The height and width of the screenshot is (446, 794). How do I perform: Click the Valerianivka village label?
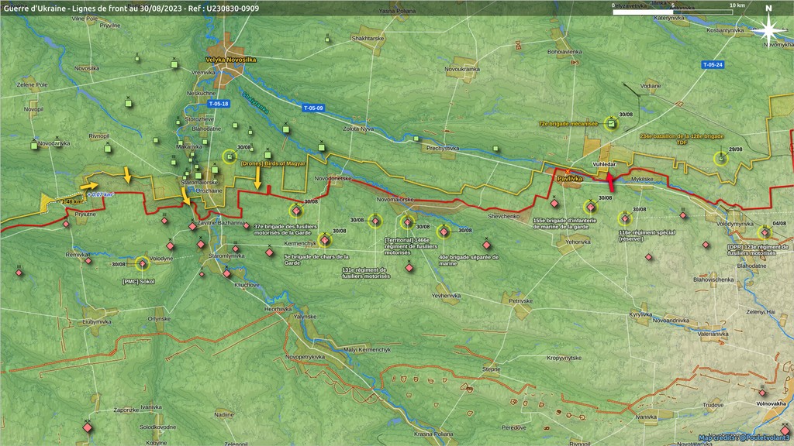click(713, 334)
